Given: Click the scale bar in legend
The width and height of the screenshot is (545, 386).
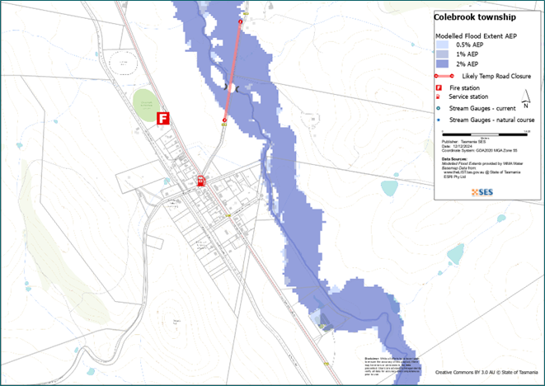Looking at the screenshot, I should pos(484,132).
